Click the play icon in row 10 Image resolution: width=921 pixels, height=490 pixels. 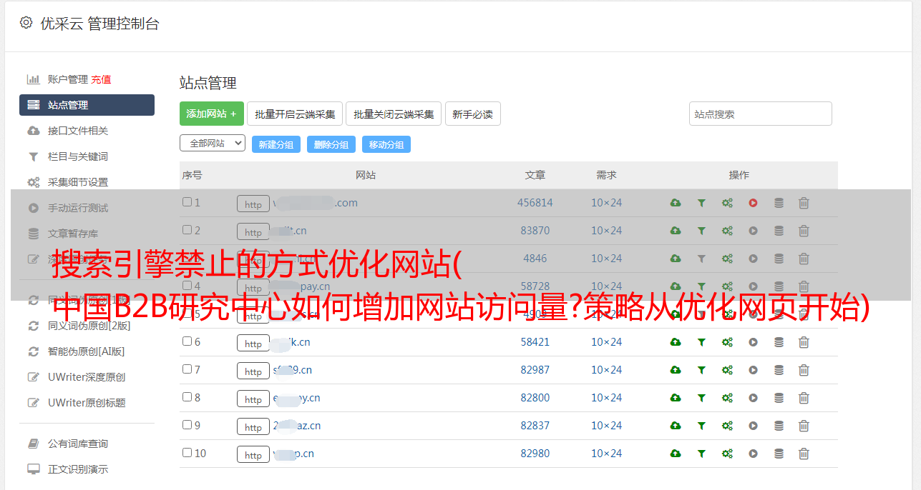753,454
